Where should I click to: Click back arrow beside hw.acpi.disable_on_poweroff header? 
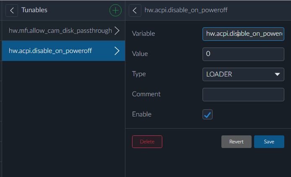(x=135, y=10)
